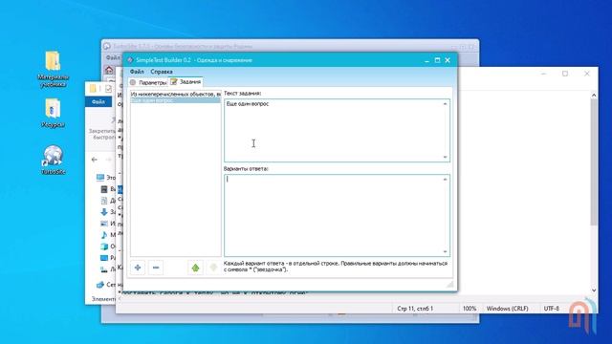Click the SimpleTest Builder title bar icon
The image size is (612, 344).
[x=130, y=60]
